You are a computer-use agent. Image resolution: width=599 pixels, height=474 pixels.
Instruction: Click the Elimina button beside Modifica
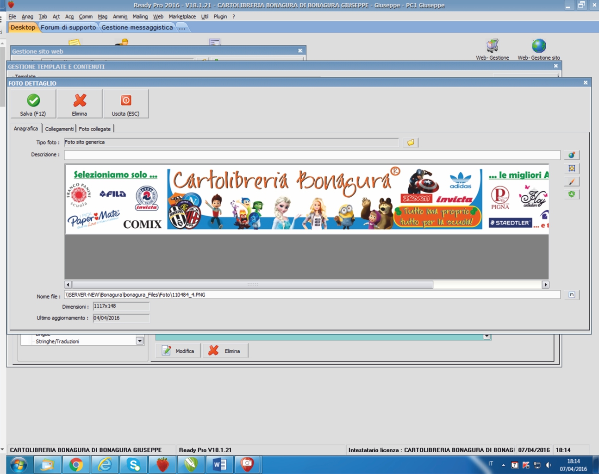pos(225,351)
